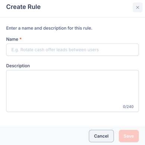Save the new rule

click(x=129, y=136)
